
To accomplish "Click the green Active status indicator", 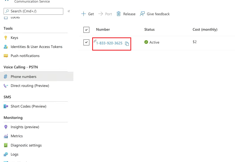I will 146,42.
